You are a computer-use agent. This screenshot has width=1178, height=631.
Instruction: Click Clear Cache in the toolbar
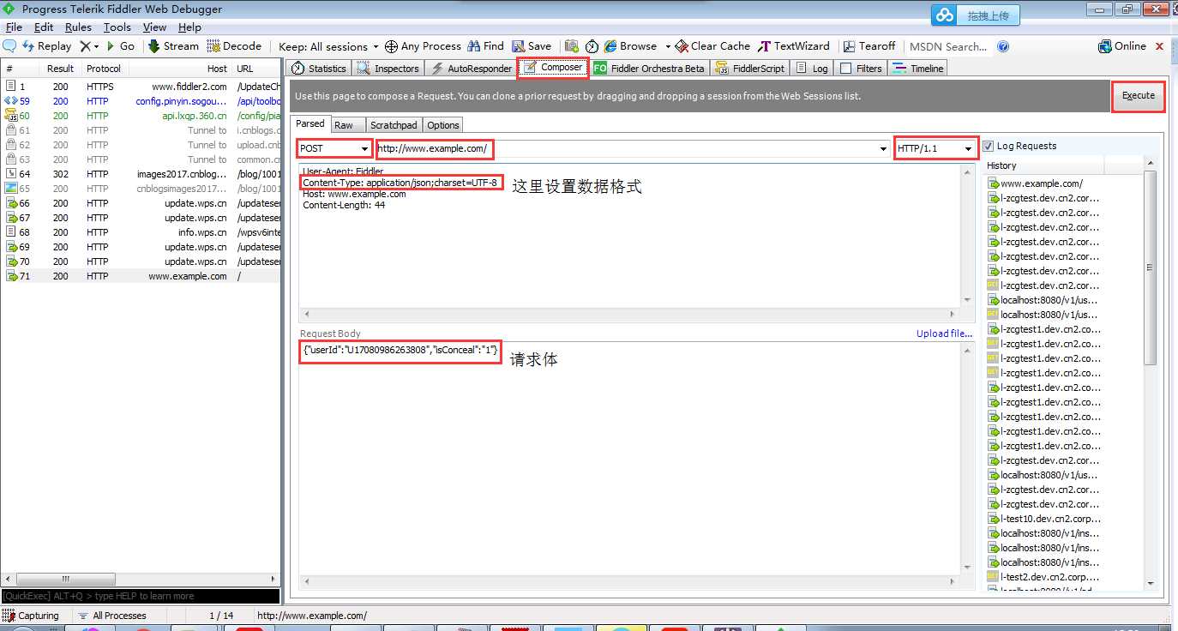tap(712, 46)
